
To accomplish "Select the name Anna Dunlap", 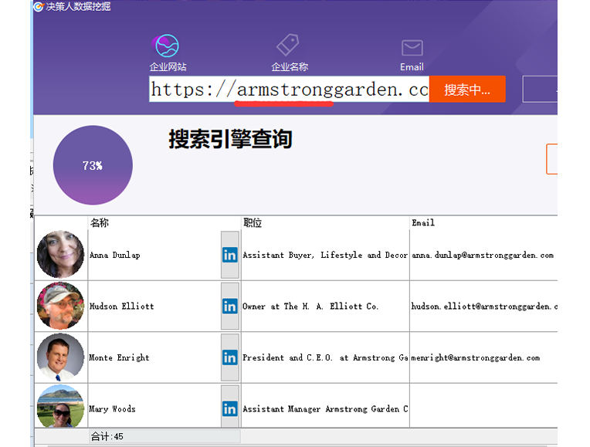I will (x=115, y=255).
